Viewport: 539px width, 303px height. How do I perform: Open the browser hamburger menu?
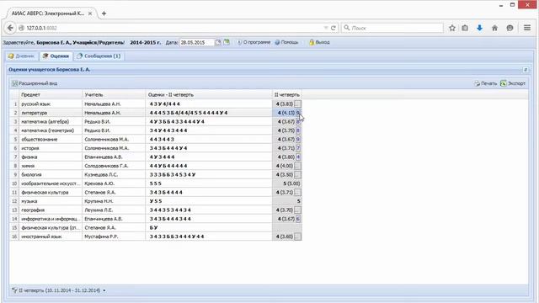(x=527, y=28)
